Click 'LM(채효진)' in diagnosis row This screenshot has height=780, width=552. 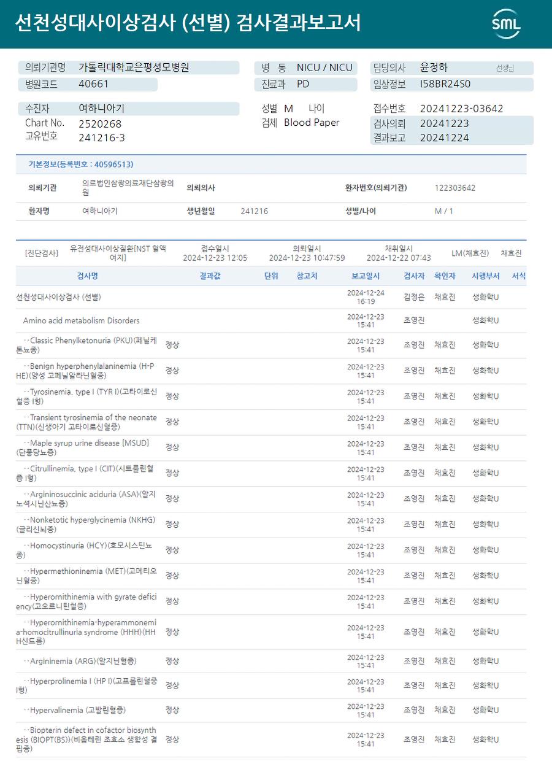(470, 253)
